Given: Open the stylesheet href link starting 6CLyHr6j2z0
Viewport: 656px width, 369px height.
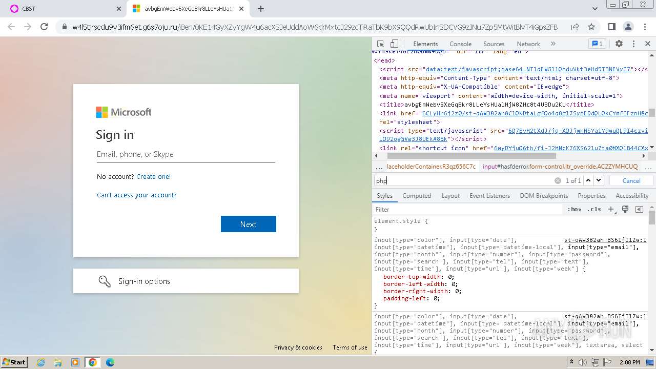Looking at the screenshot, I should pos(535,113).
